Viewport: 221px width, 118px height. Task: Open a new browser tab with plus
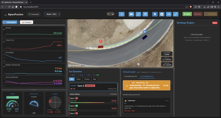(31, 2)
